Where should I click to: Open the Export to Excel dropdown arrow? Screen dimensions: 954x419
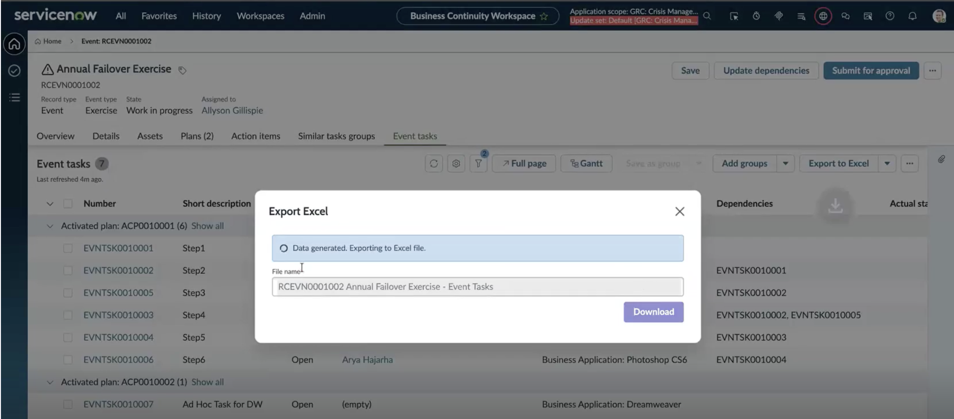887,163
